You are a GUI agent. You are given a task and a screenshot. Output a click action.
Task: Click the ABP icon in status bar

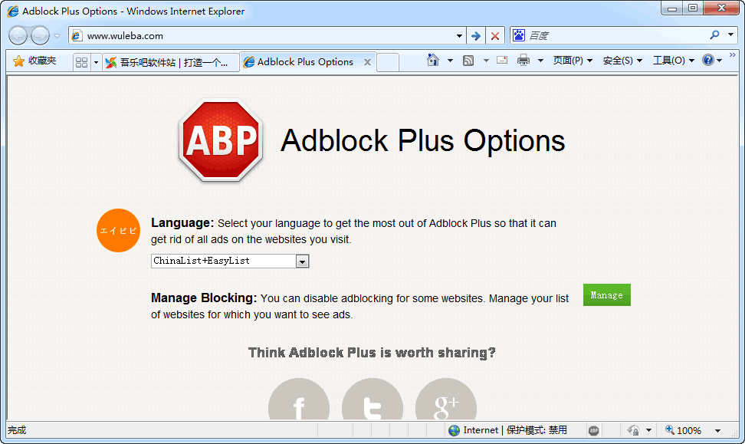(593, 431)
